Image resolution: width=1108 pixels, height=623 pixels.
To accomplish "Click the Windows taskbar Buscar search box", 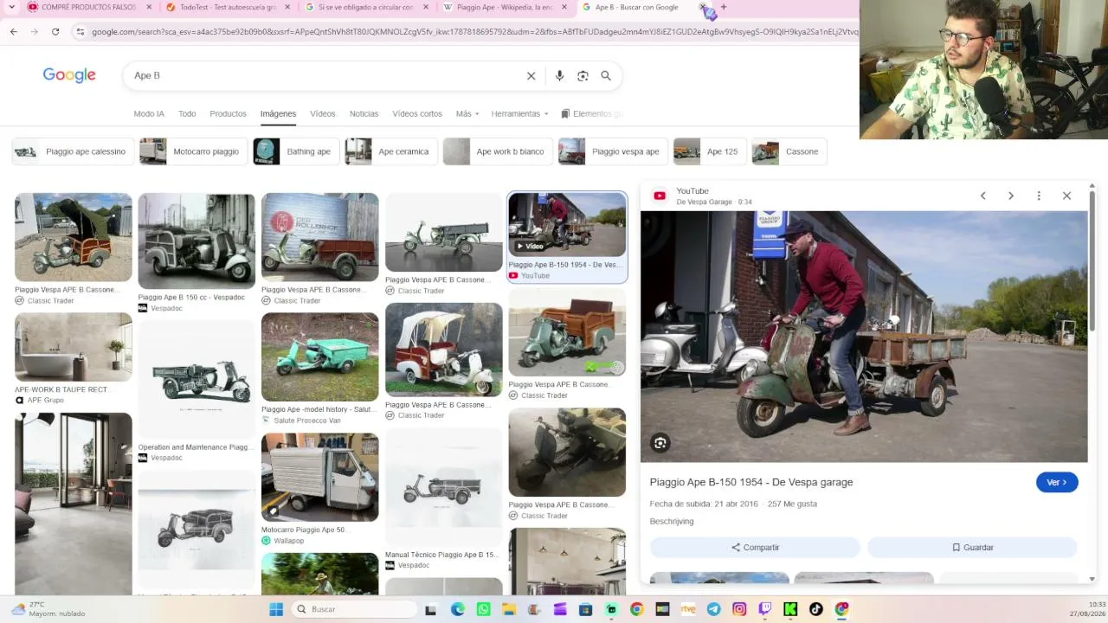I will click(355, 609).
